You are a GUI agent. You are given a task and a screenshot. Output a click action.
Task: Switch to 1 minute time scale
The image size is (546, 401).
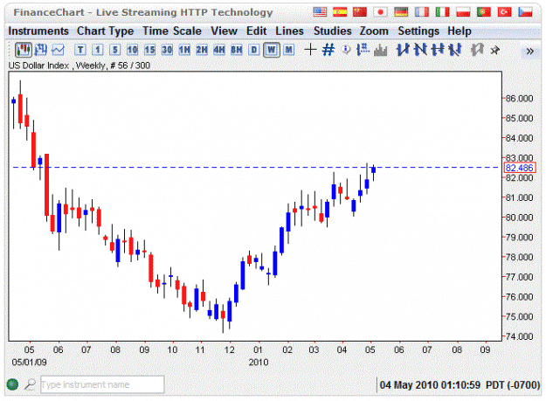pos(98,50)
